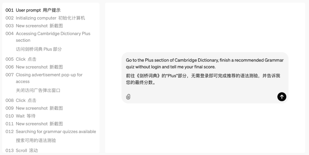Click the English prompt text in message box
This screenshot has height=155, width=309.
click(205, 63)
